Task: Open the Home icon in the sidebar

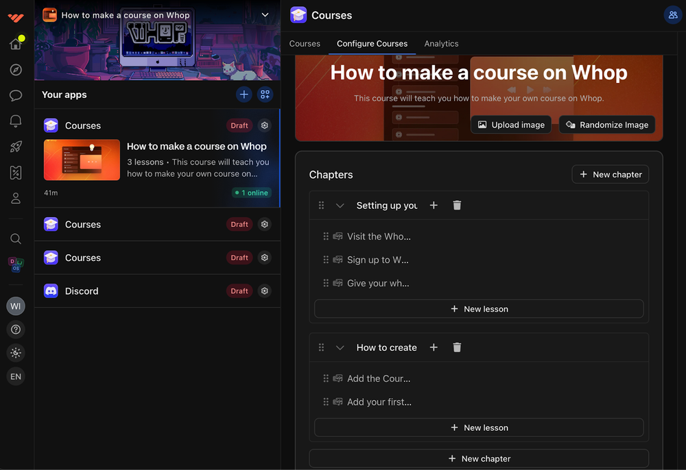Action: [16, 43]
